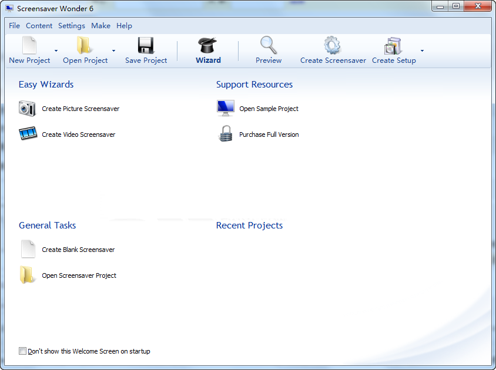The width and height of the screenshot is (496, 370).
Task: Click the Save Project floppy disk icon
Action: click(x=146, y=45)
